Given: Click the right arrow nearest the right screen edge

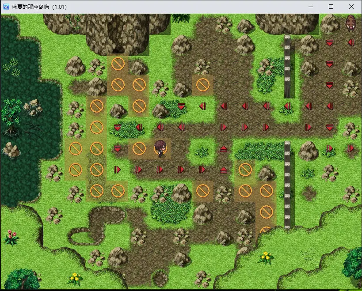Looking at the screenshot, I should click(x=351, y=148).
